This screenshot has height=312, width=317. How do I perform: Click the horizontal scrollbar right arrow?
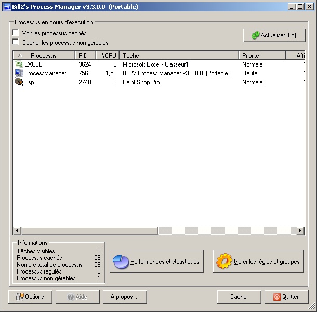point(300,231)
